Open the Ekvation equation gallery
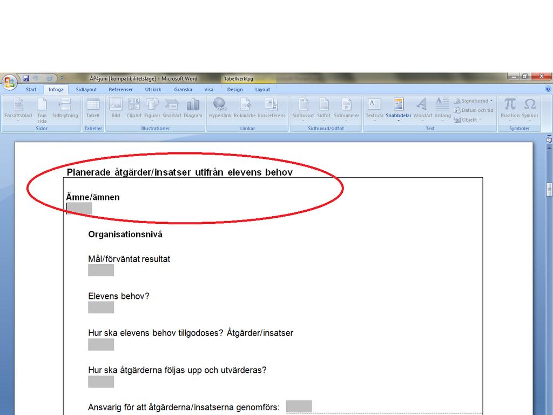 pyautogui.click(x=510, y=109)
